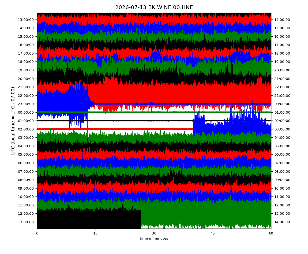Click the flat red trace at 02:00:00
308x254 pixels.
(115, 129)
